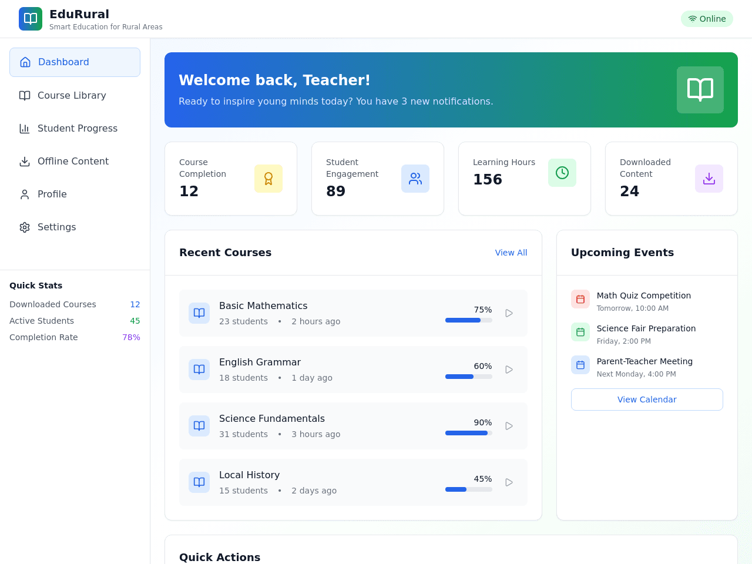This screenshot has height=564, width=752.
Task: Click the award ribbon icon on Course Completion card
Action: [268, 179]
